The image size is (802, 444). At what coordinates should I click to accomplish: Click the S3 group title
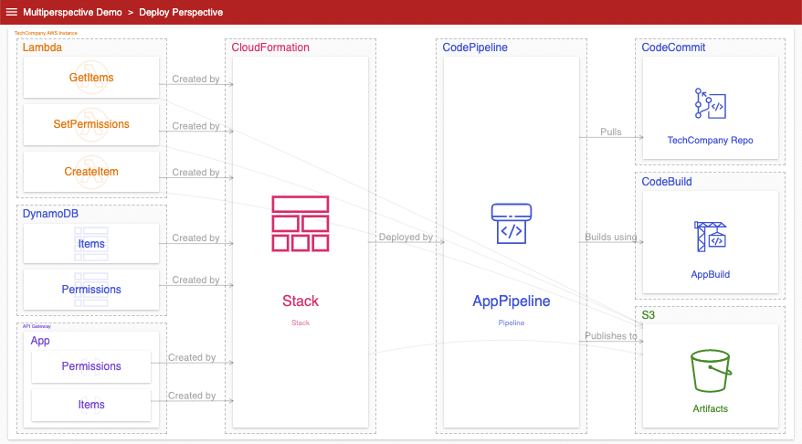(648, 315)
